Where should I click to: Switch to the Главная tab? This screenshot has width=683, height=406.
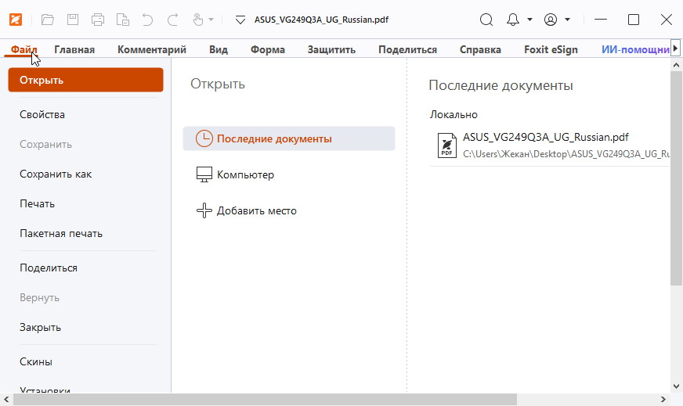pos(74,49)
